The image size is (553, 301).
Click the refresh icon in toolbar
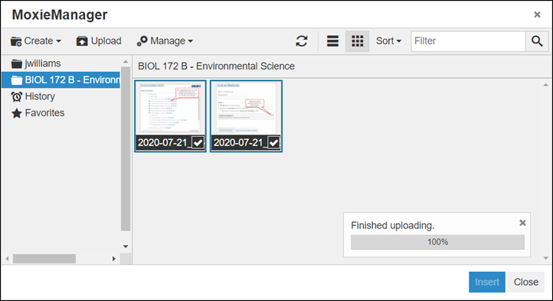pyautogui.click(x=302, y=41)
